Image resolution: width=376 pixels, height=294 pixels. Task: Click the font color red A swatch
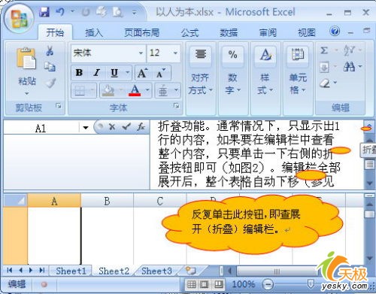(x=135, y=90)
